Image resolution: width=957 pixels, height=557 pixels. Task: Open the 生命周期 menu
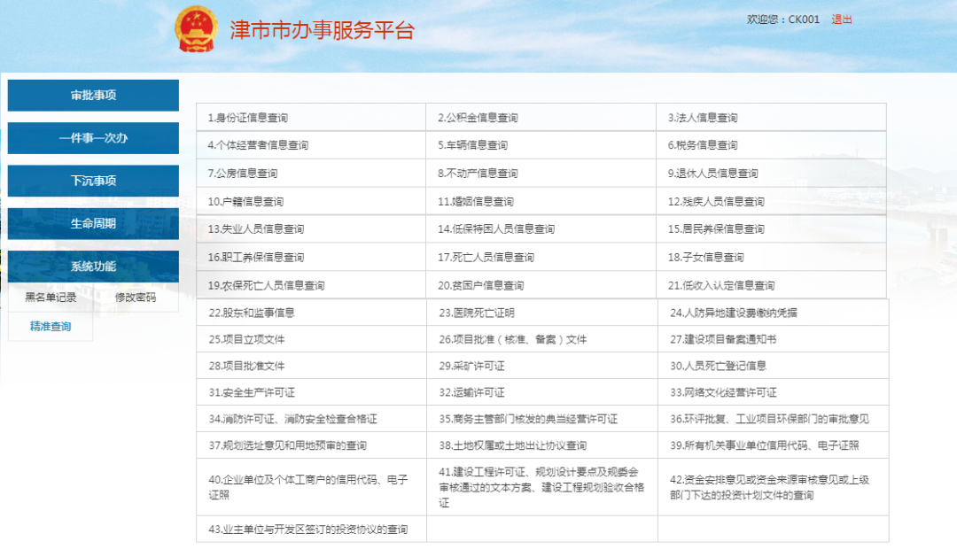point(93,223)
